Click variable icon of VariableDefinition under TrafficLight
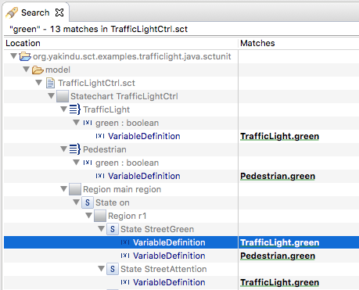 coord(100,136)
